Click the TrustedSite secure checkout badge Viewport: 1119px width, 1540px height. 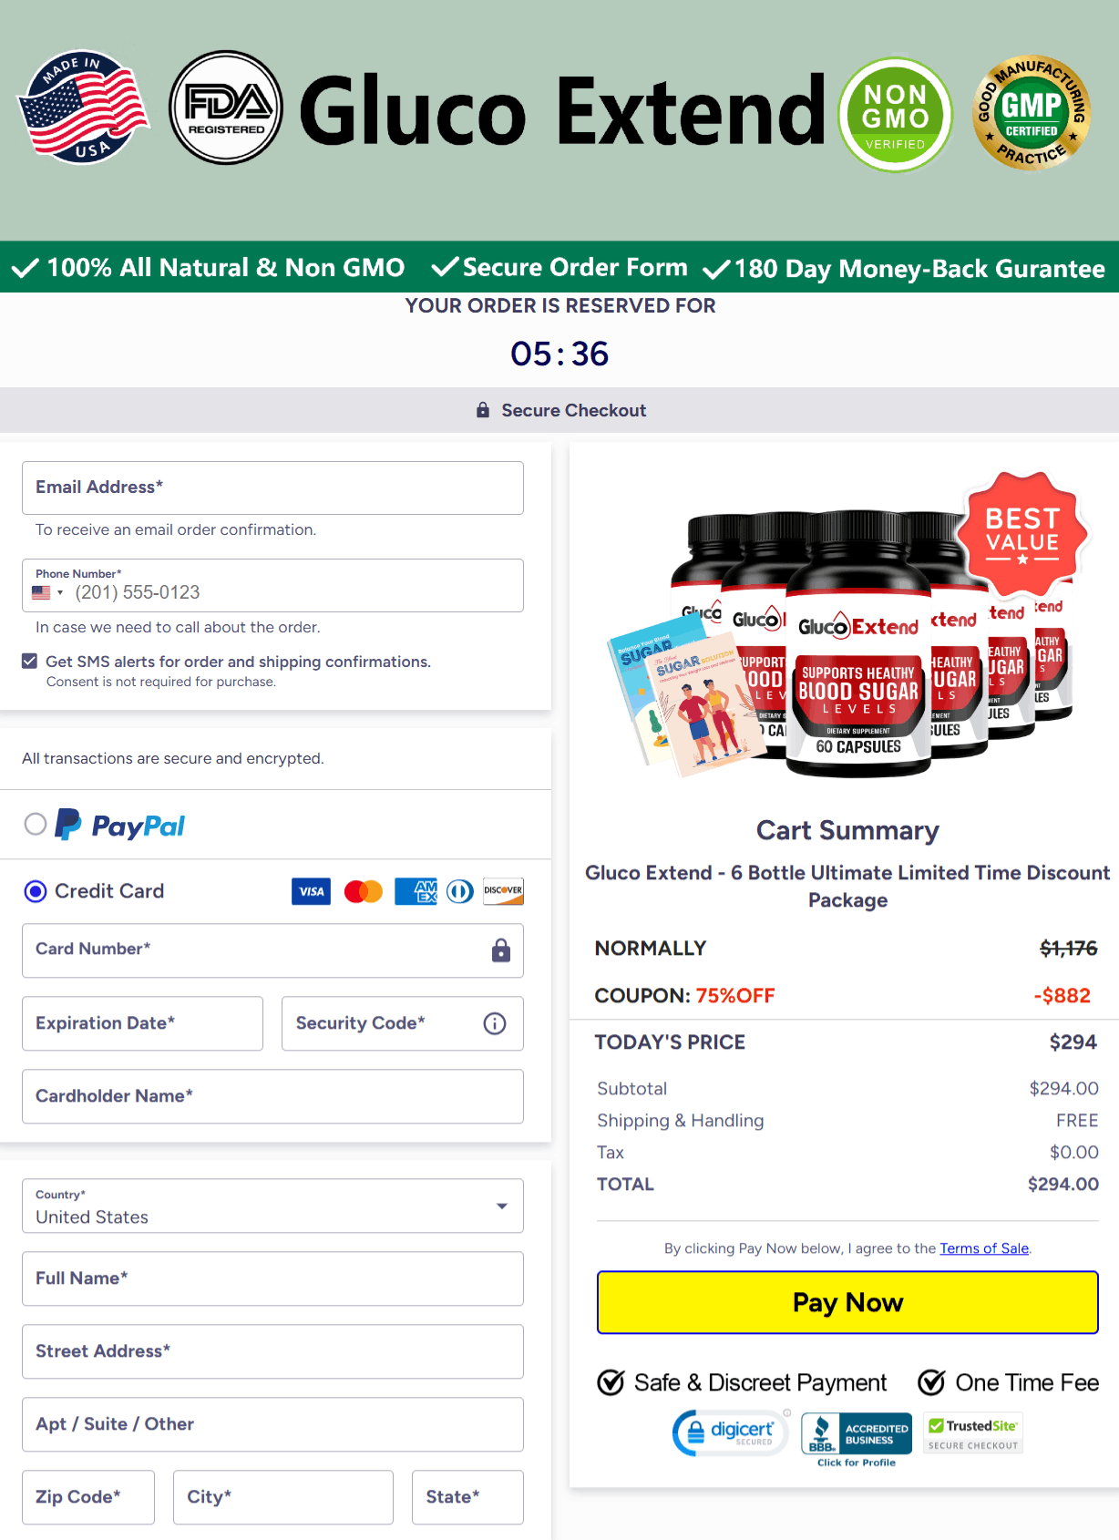coord(973,1433)
